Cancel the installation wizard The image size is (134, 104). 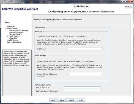tap(71, 100)
